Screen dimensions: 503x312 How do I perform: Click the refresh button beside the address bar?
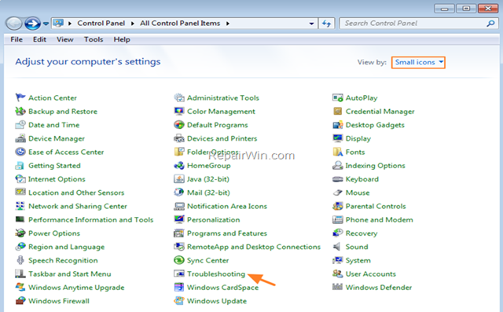point(327,24)
